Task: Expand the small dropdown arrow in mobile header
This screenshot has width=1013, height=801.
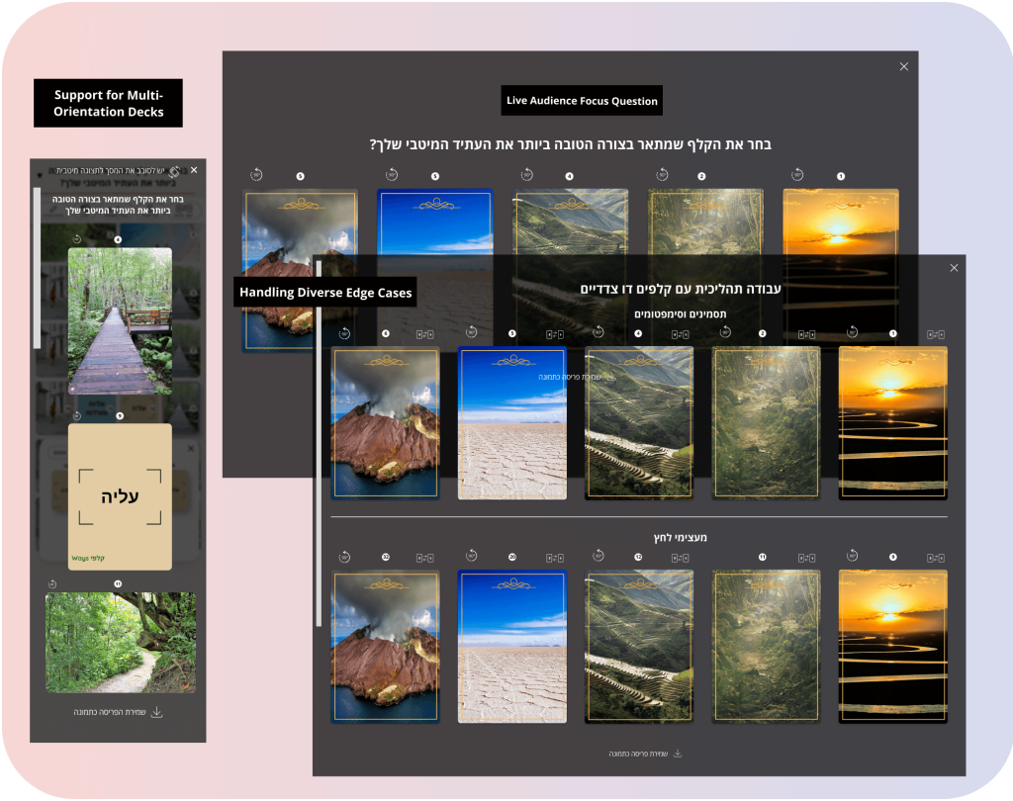Action: [40, 176]
